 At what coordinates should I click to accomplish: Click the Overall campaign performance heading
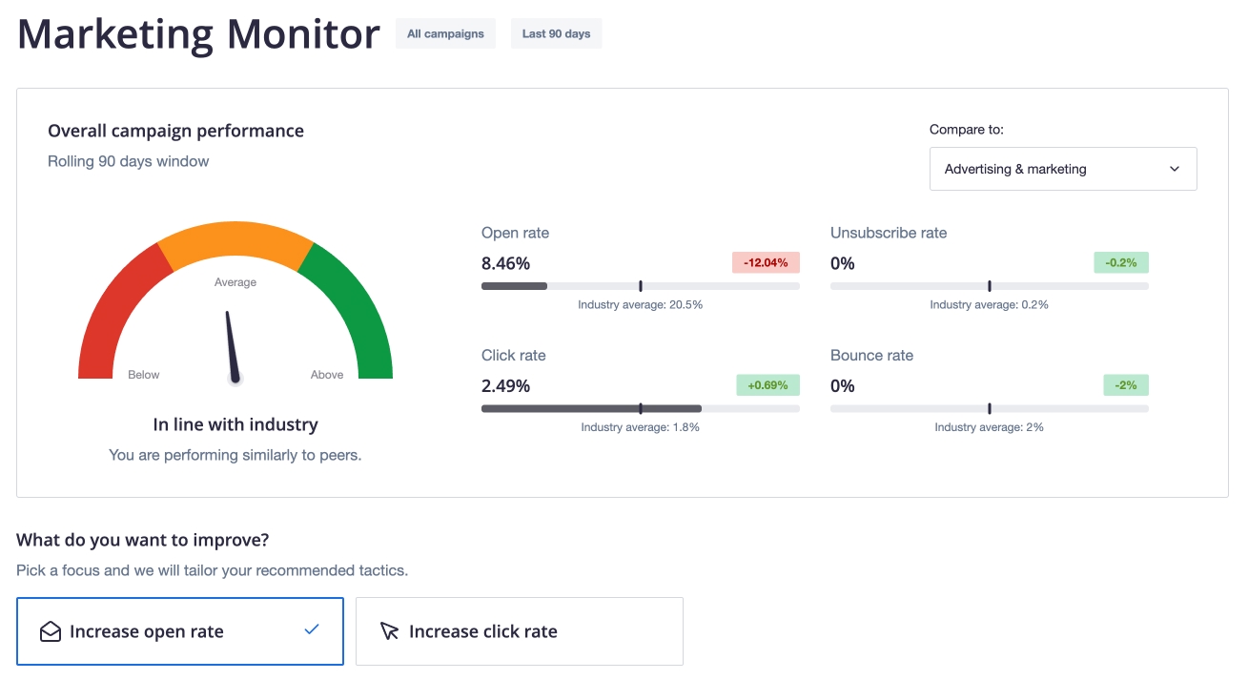point(175,131)
